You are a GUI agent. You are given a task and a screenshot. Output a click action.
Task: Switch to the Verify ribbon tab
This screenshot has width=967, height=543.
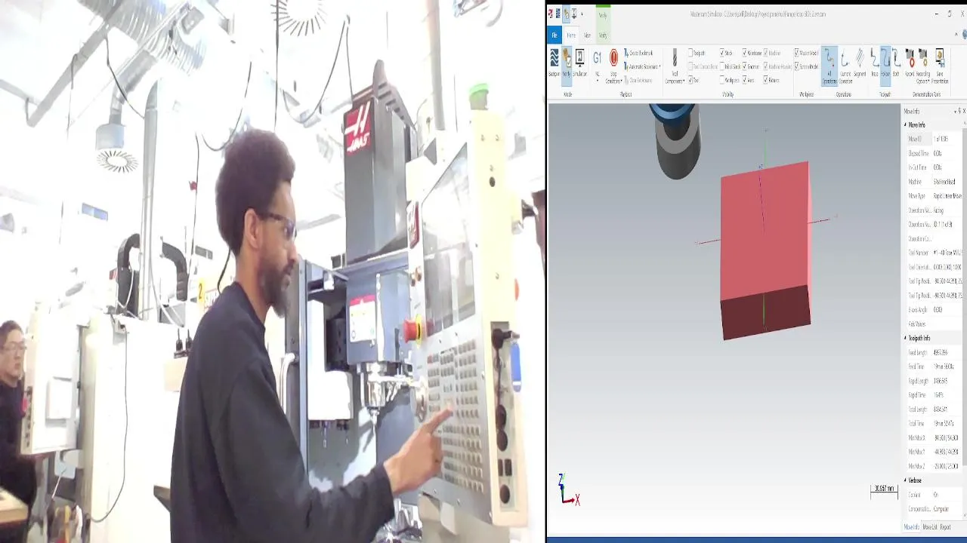pos(603,35)
